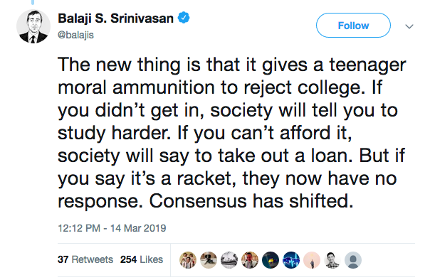
Task: View the 254 Likes list
Action: click(x=142, y=259)
